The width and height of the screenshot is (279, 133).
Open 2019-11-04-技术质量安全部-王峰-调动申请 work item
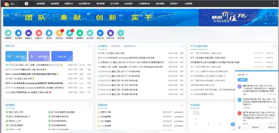(x=25, y=69)
